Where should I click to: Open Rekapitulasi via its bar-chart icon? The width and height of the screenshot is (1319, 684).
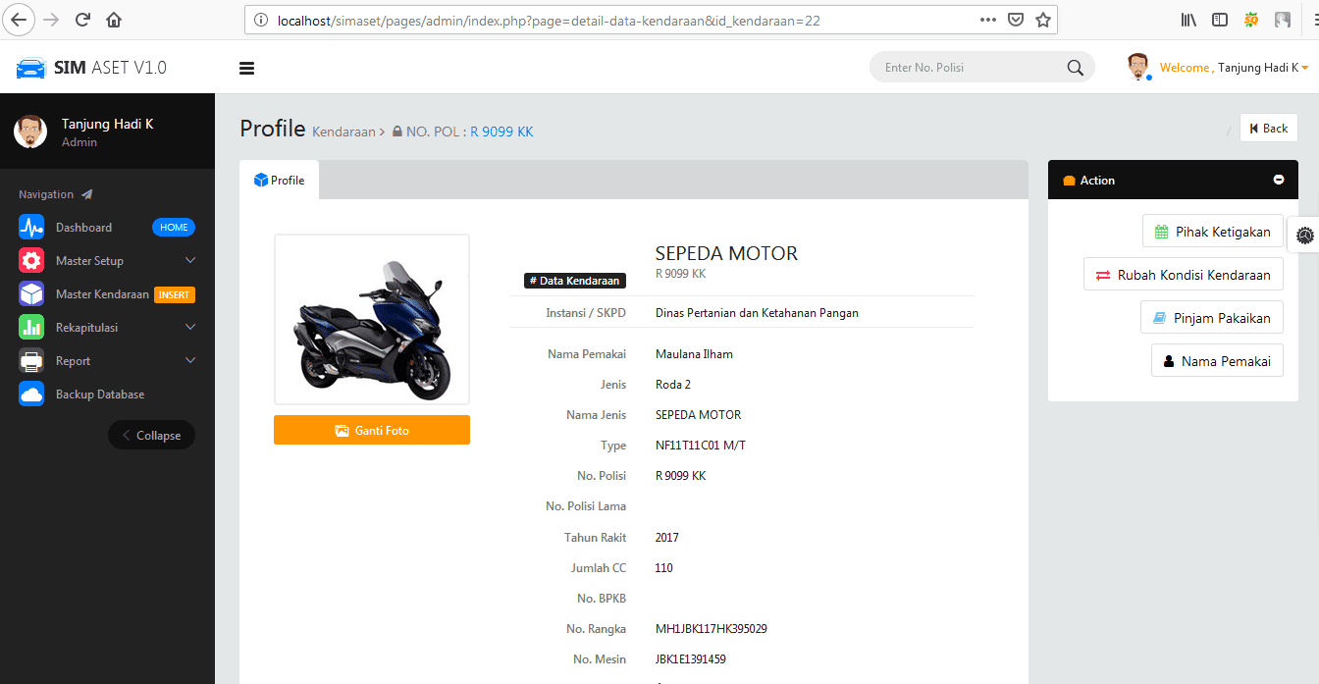pos(31,327)
